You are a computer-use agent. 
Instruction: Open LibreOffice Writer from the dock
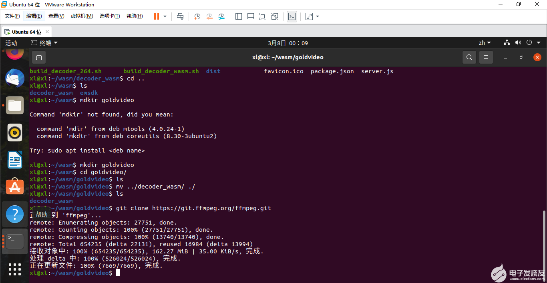pyautogui.click(x=15, y=160)
